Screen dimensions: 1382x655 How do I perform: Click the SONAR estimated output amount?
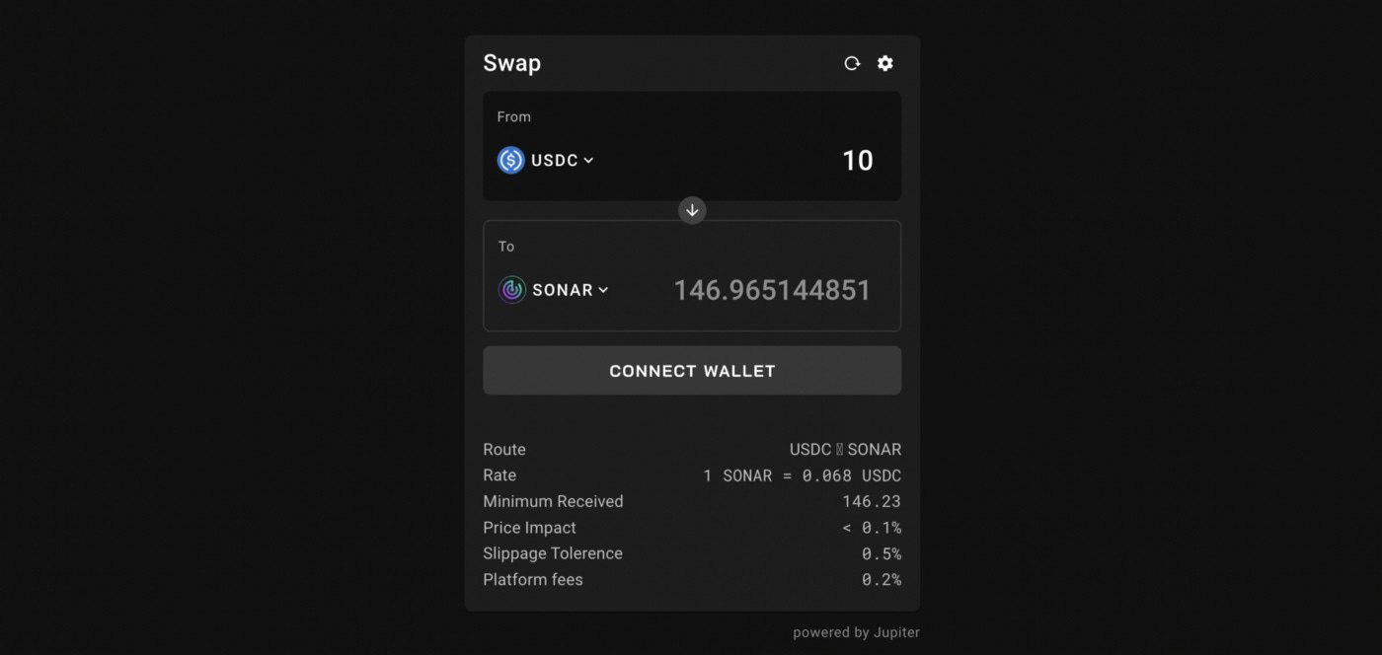tap(772, 289)
